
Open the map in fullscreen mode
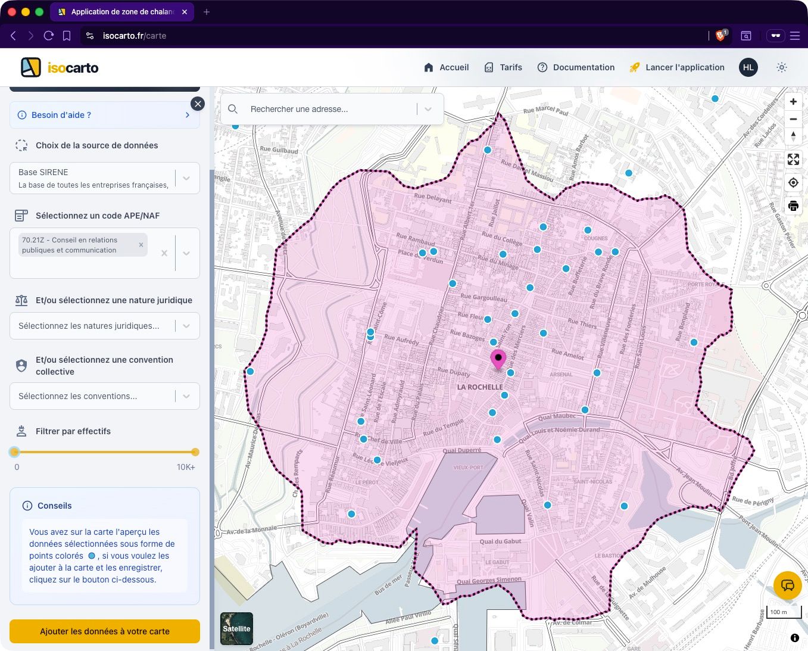click(x=793, y=159)
